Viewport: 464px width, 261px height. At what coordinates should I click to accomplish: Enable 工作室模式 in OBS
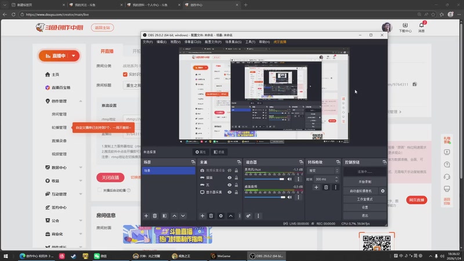point(365,199)
